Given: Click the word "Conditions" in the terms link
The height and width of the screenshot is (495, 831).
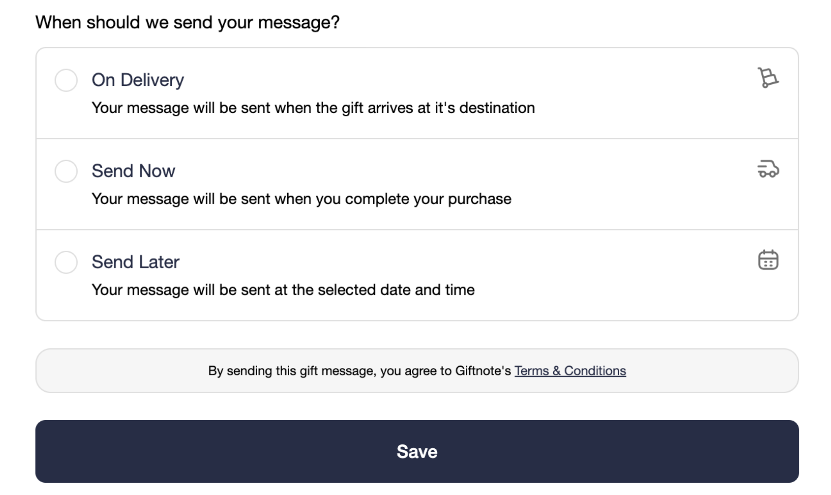Looking at the screenshot, I should [x=595, y=371].
